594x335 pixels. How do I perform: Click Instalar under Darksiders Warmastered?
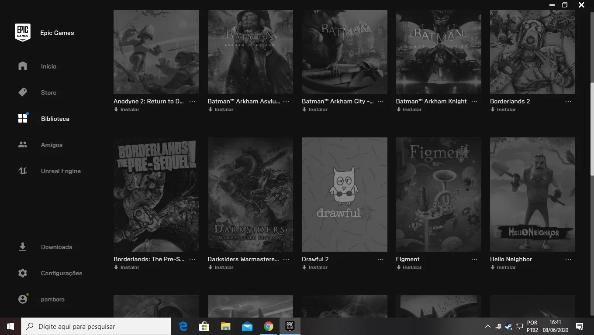click(x=221, y=267)
